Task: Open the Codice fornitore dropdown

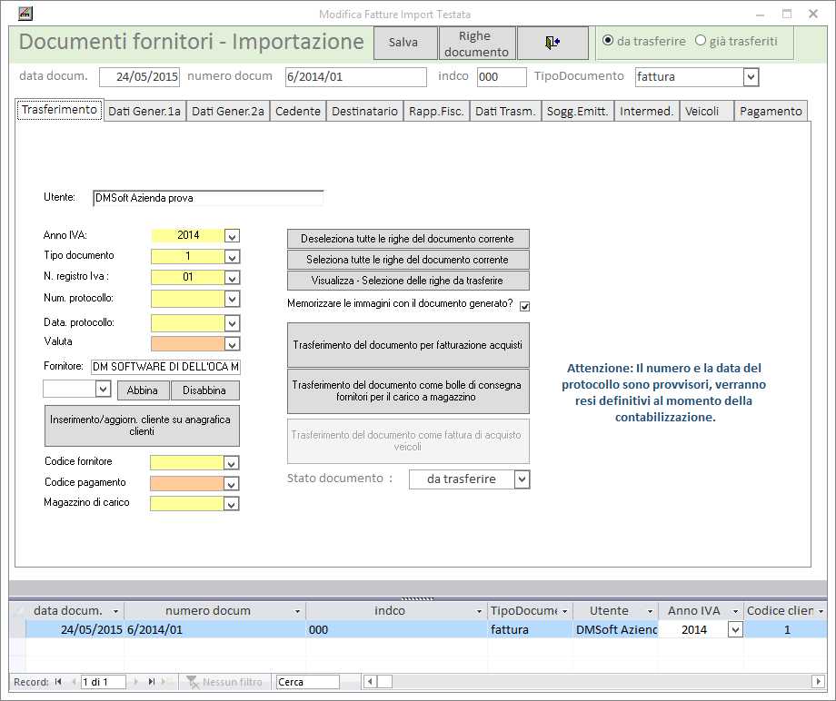Action: [231, 463]
